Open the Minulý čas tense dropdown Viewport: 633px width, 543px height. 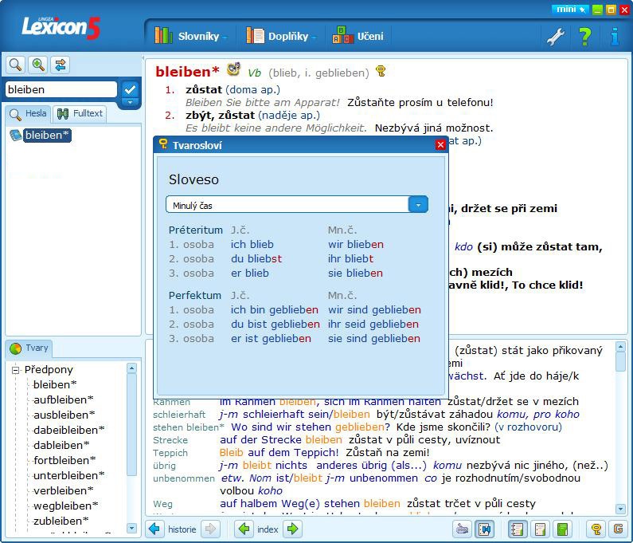(418, 205)
